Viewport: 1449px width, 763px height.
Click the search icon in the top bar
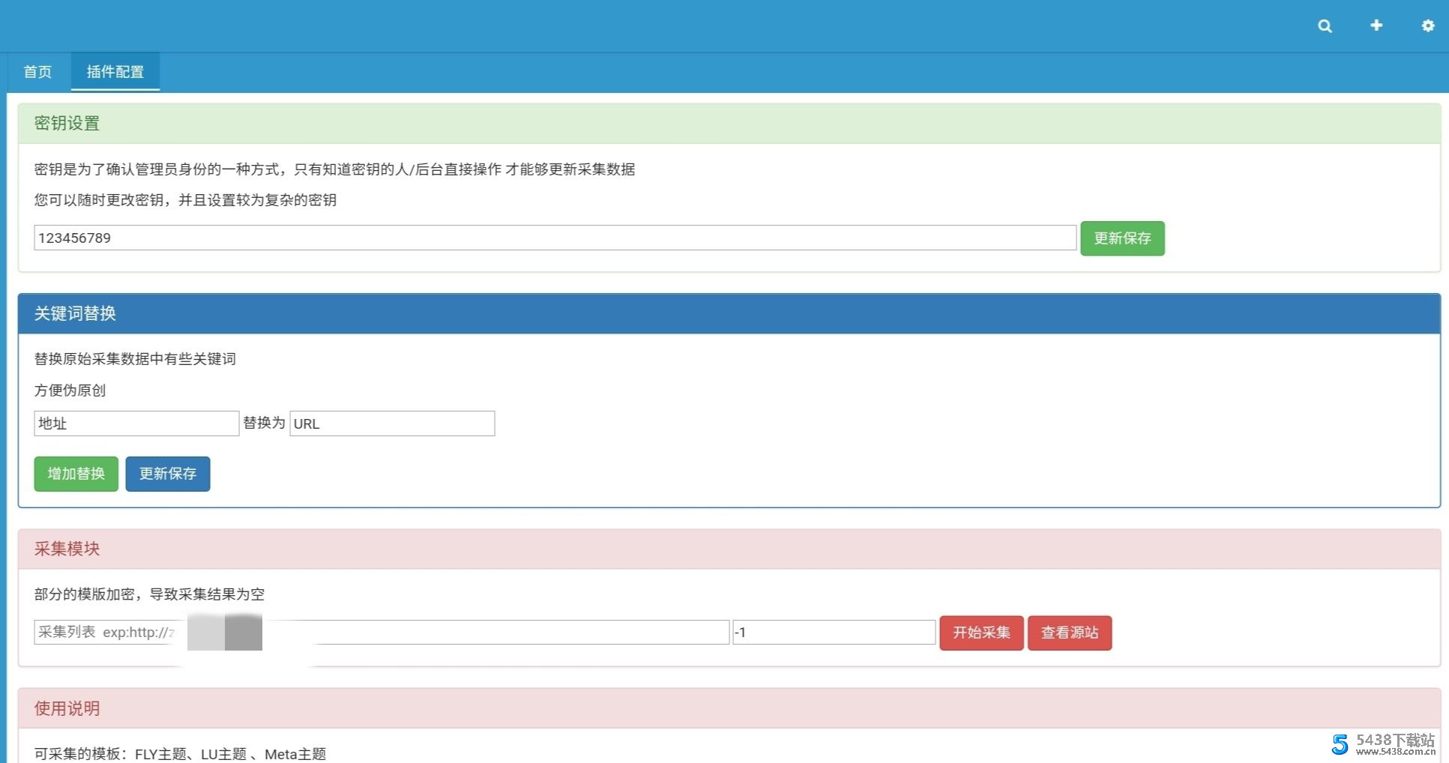point(1325,25)
